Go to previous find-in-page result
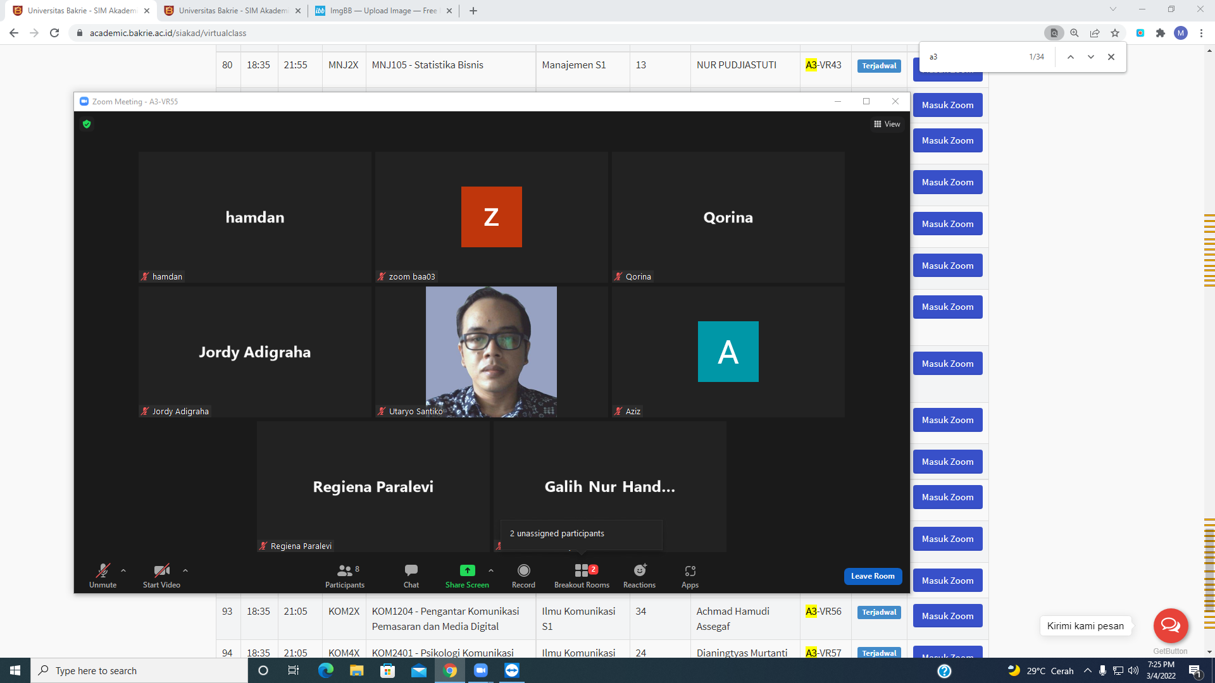This screenshot has height=683, width=1215. (1071, 57)
